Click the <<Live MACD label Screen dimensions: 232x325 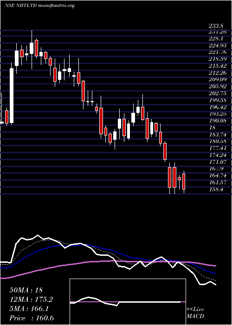[x=195, y=313]
